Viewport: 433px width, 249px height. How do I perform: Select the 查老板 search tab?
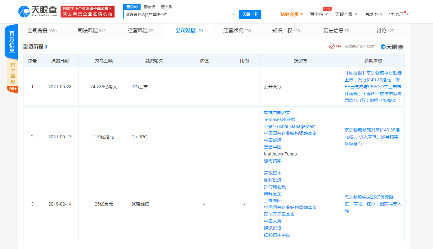pyautogui.click(x=149, y=7)
